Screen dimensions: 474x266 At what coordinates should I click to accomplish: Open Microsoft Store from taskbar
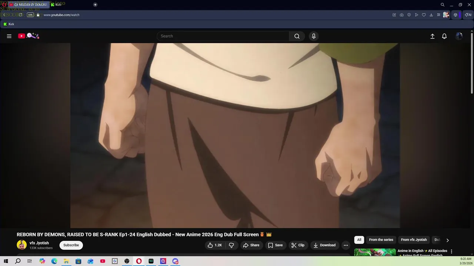(x=79, y=261)
